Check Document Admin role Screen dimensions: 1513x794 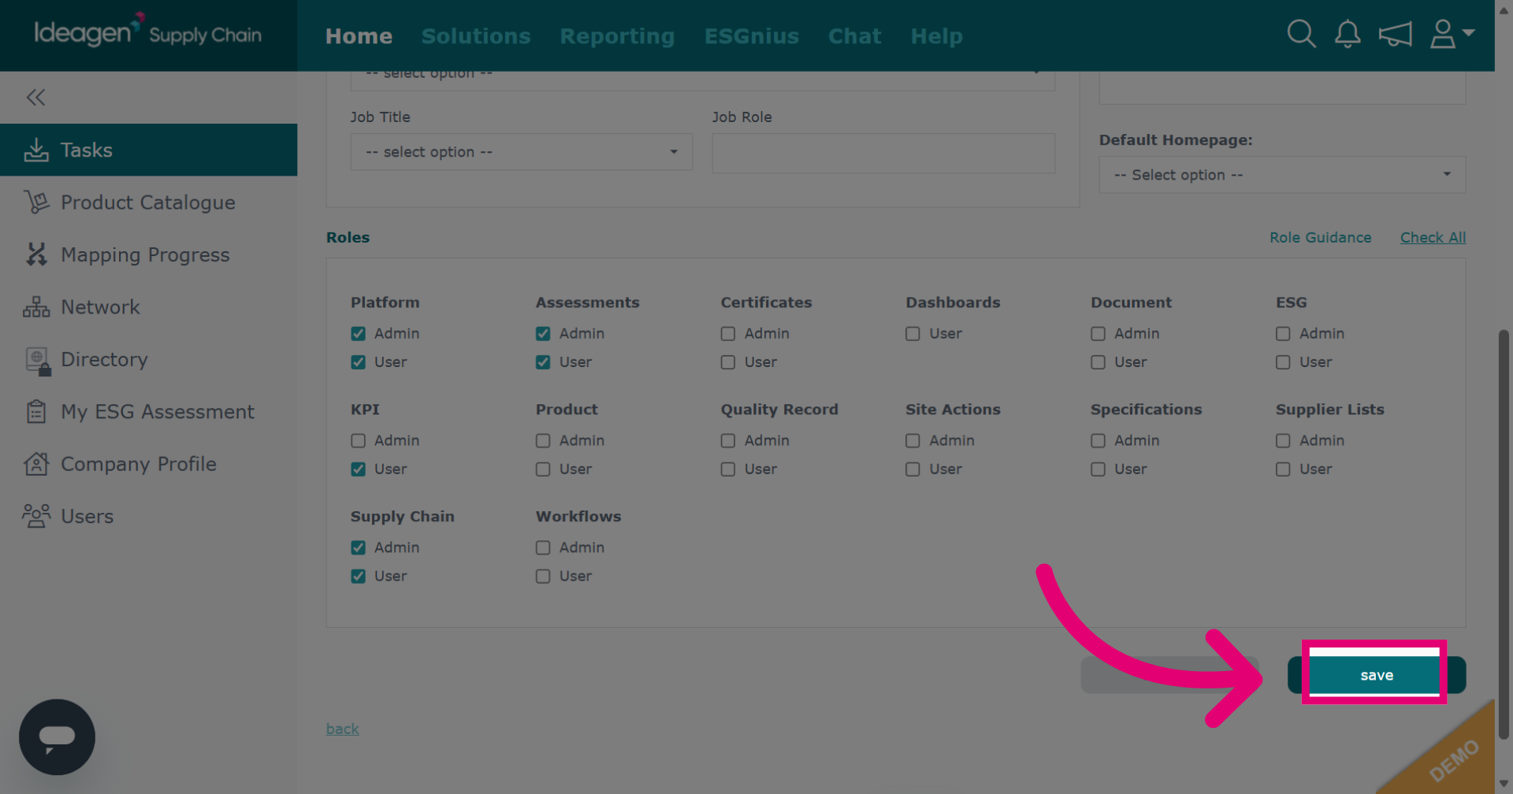[x=1098, y=334]
